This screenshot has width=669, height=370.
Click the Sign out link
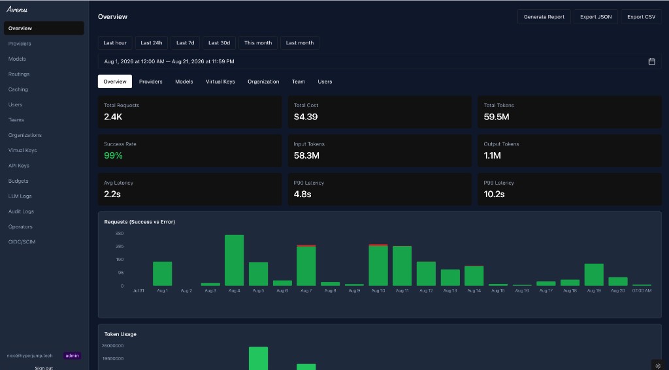pyautogui.click(x=44, y=367)
